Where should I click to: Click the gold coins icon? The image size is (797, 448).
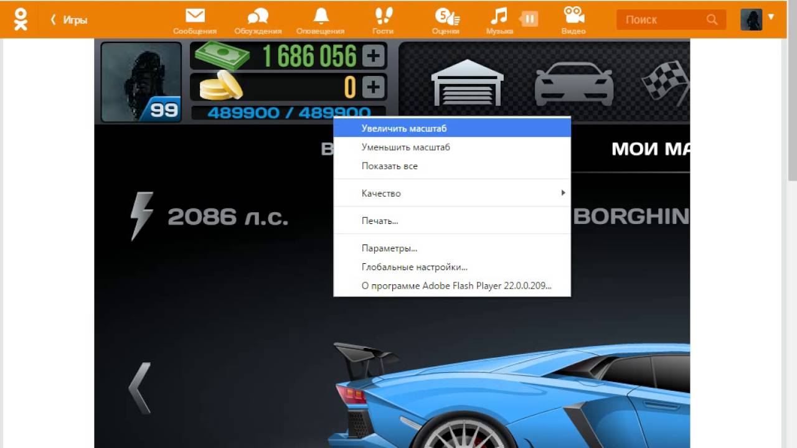220,86
